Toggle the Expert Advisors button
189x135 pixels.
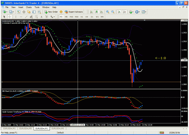[74, 12]
